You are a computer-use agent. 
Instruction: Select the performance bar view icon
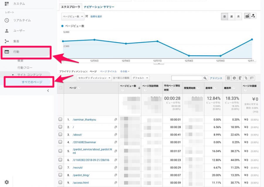click(x=240, y=78)
